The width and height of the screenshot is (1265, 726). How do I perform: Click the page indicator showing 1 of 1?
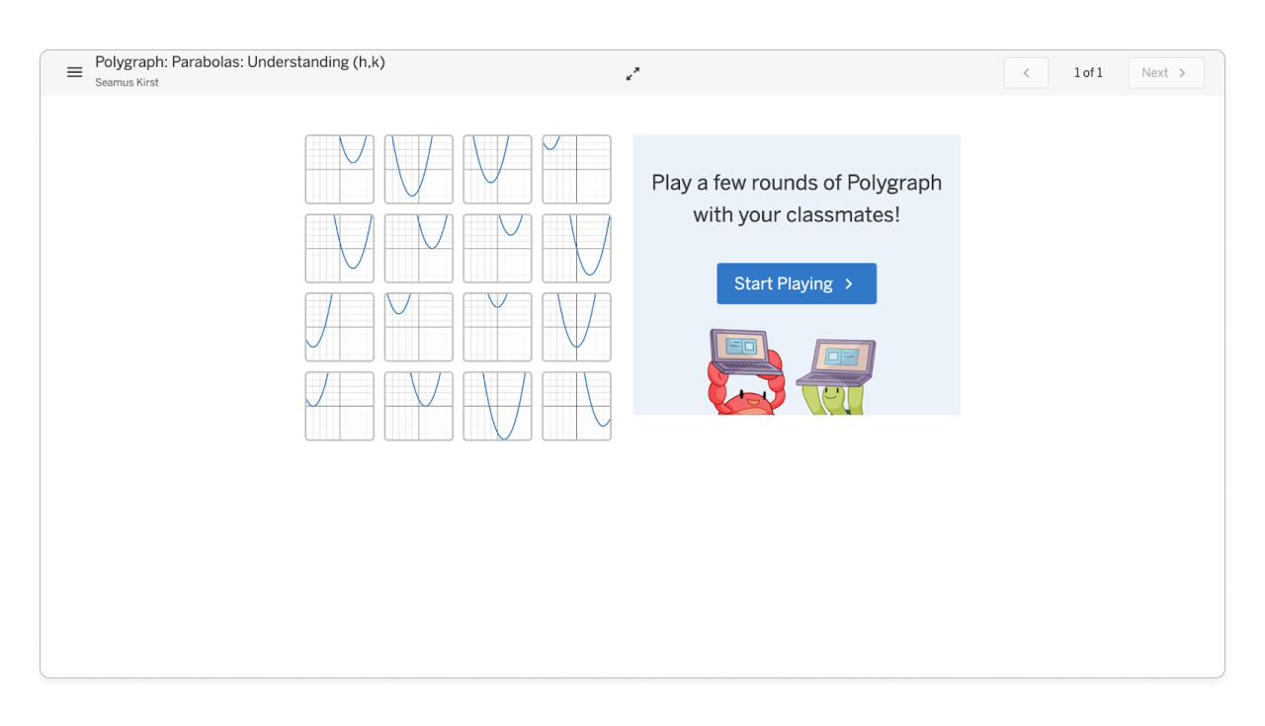1088,72
